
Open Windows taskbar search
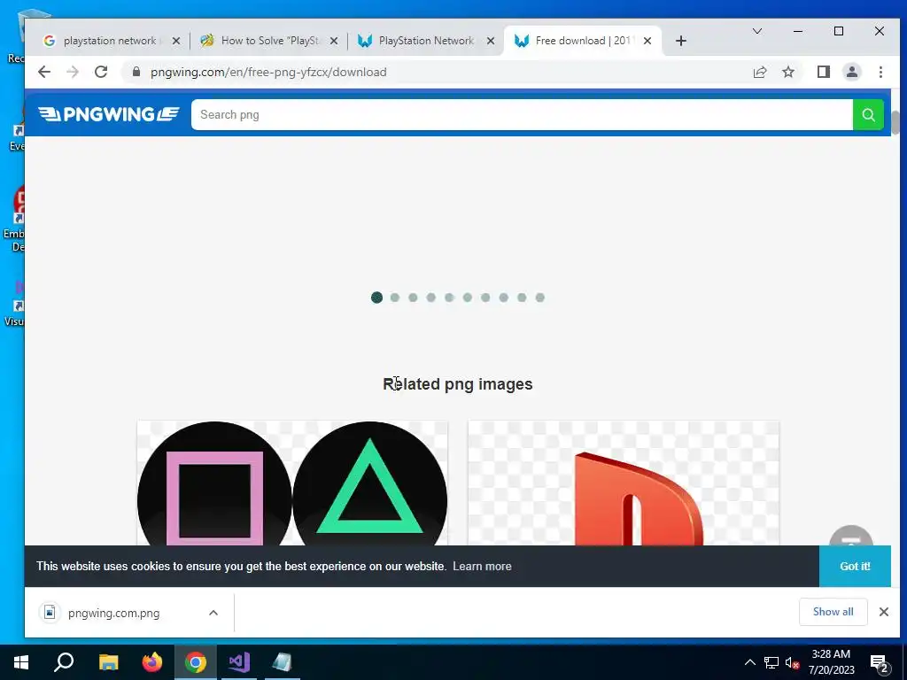coord(64,662)
